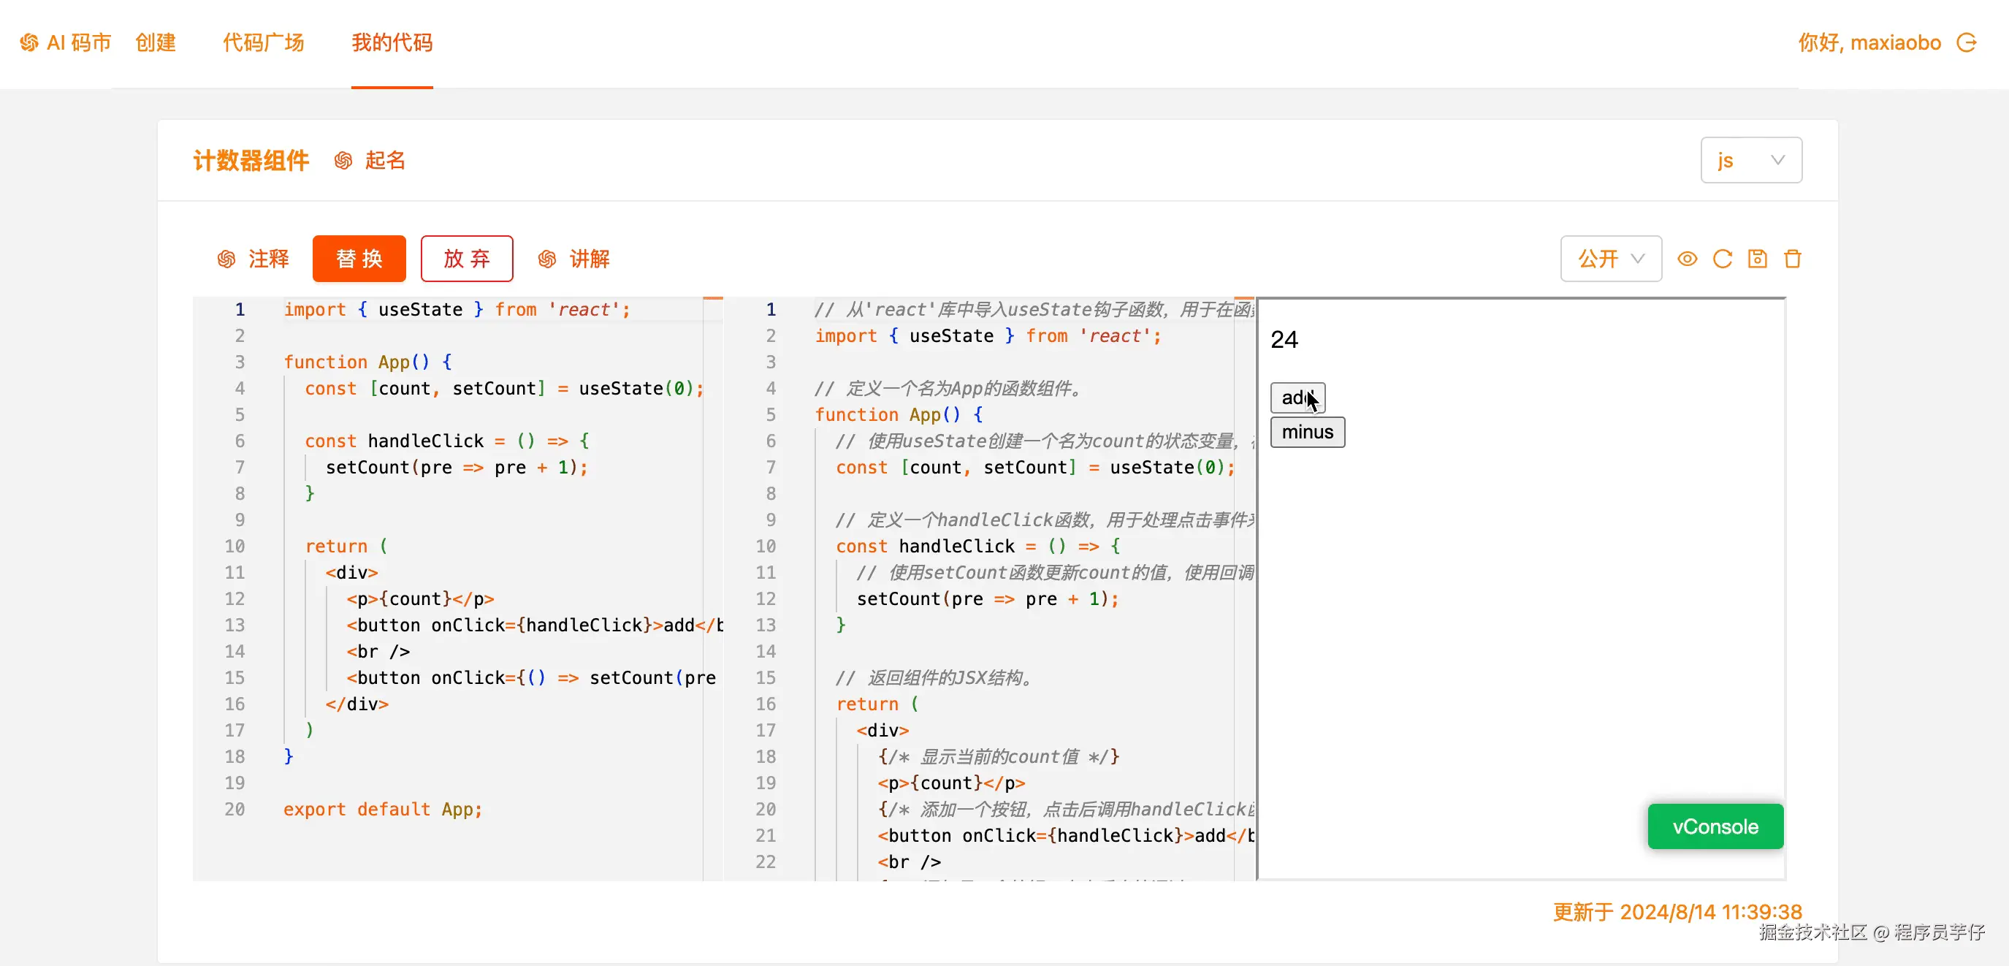Click the AI 码市 logo icon
The height and width of the screenshot is (966, 2009).
point(28,42)
